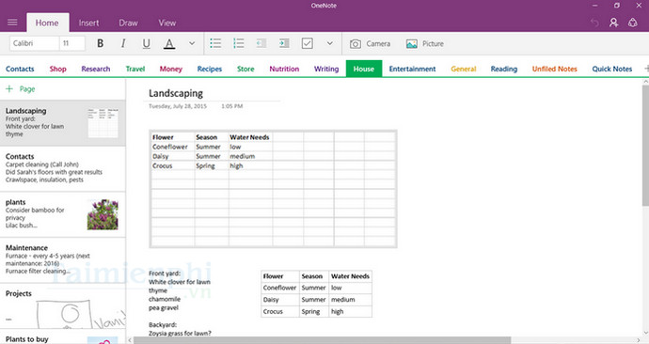Viewport: 649px width, 344px height.
Task: Switch to the Draw ribbon tab
Action: tap(128, 23)
